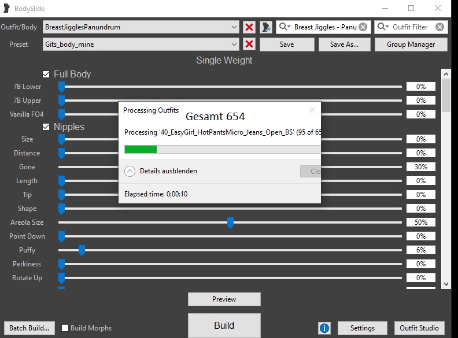Click the red X delete icon beside Preset
This screenshot has height=338, width=458.
tap(249, 44)
